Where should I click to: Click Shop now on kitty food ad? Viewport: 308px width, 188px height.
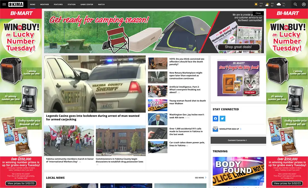250,92
